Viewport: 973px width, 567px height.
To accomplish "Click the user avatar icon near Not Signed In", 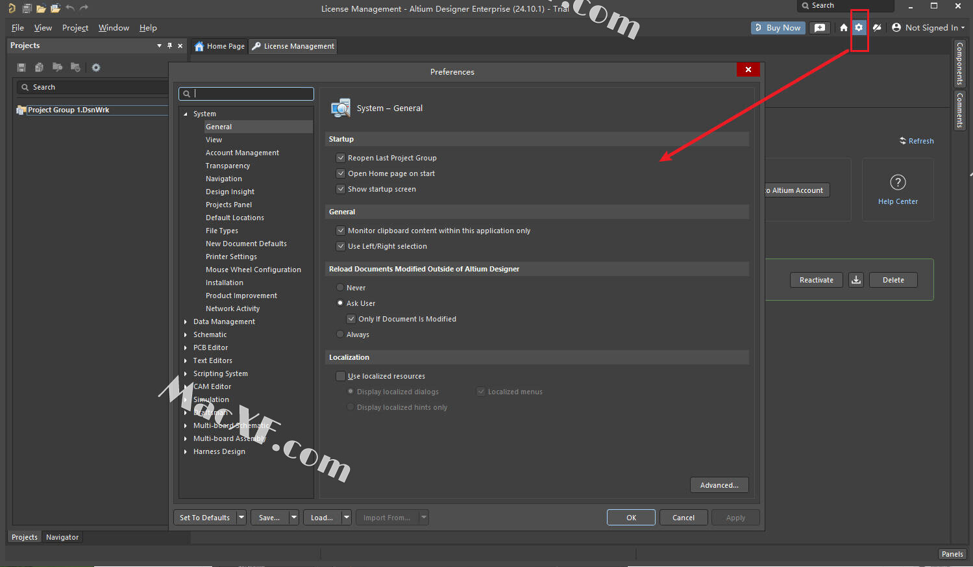I will pos(896,28).
